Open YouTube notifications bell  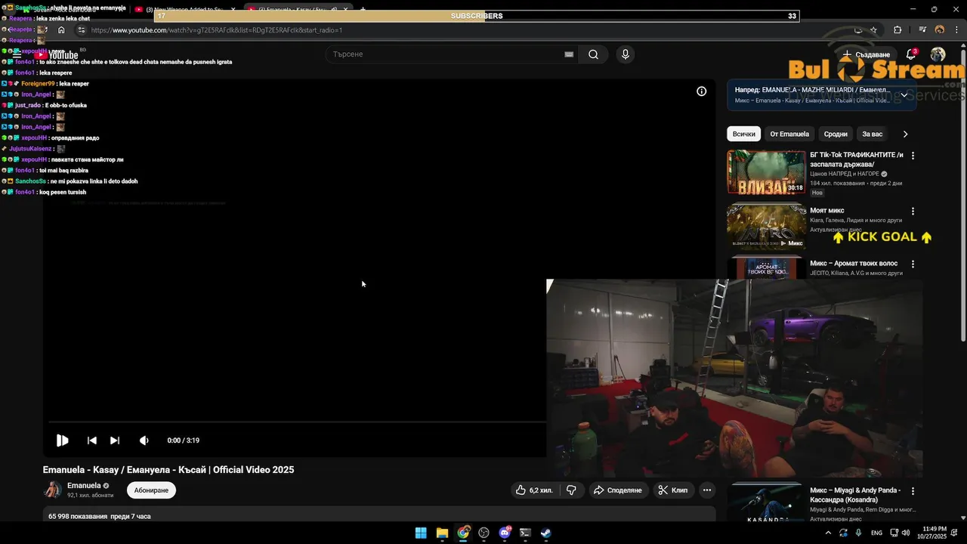tap(911, 54)
